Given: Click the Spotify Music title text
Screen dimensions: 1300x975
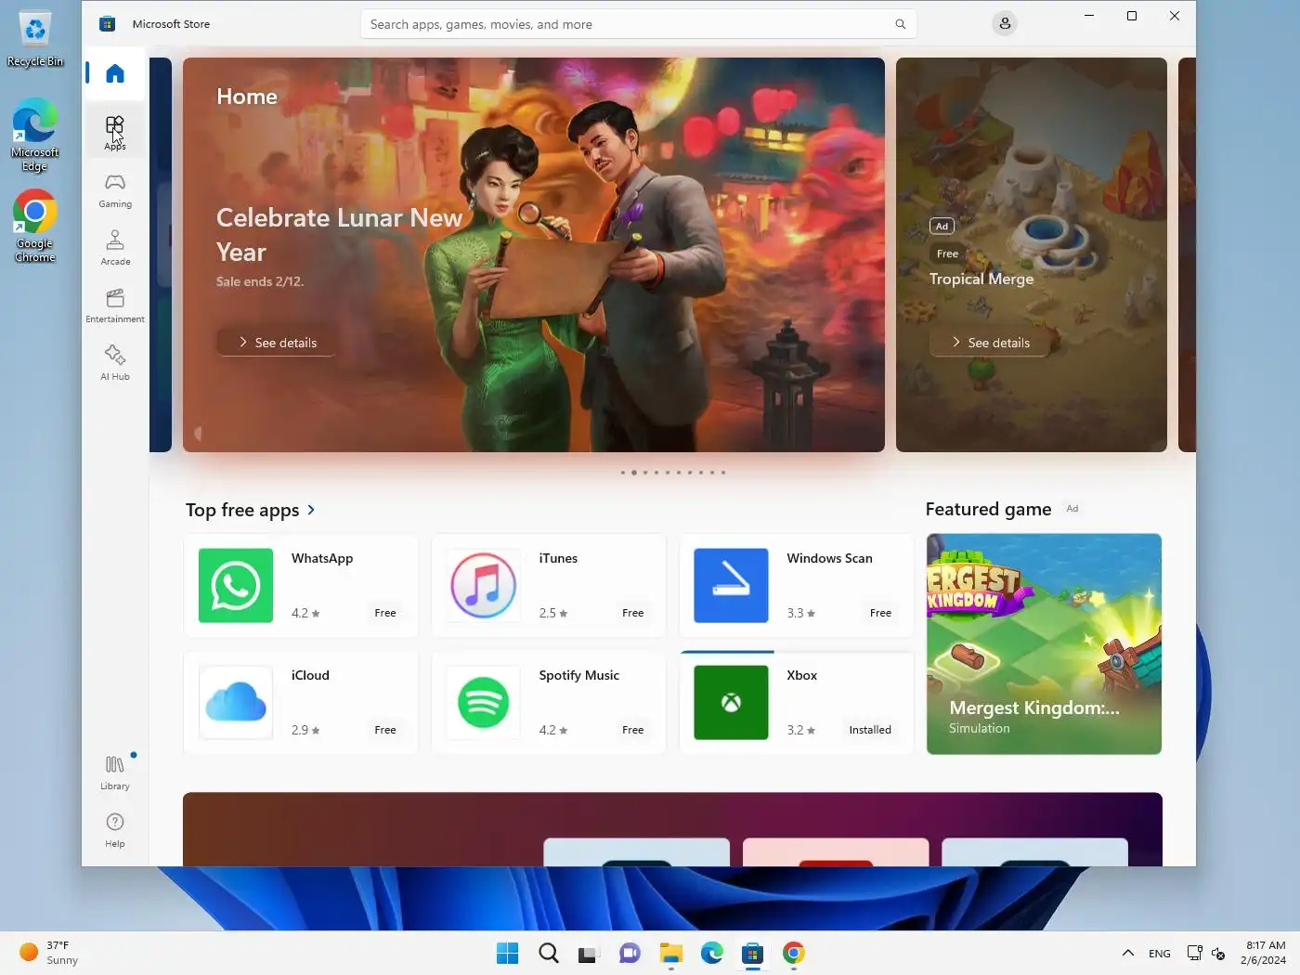Looking at the screenshot, I should tap(579, 675).
